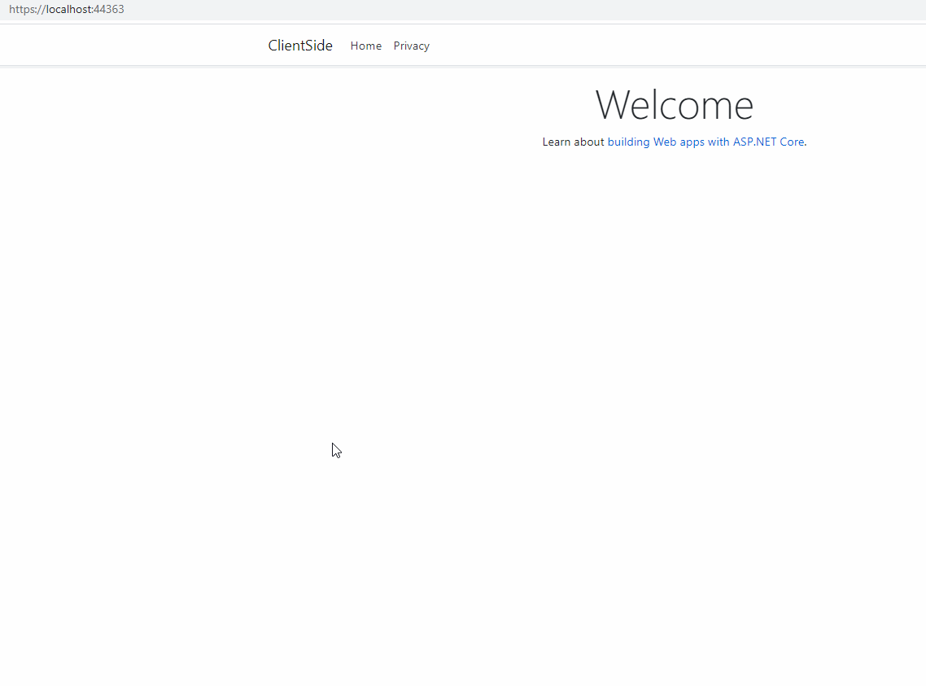The width and height of the screenshot is (926, 686).
Task: Click the Learn about text line
Action: [573, 142]
